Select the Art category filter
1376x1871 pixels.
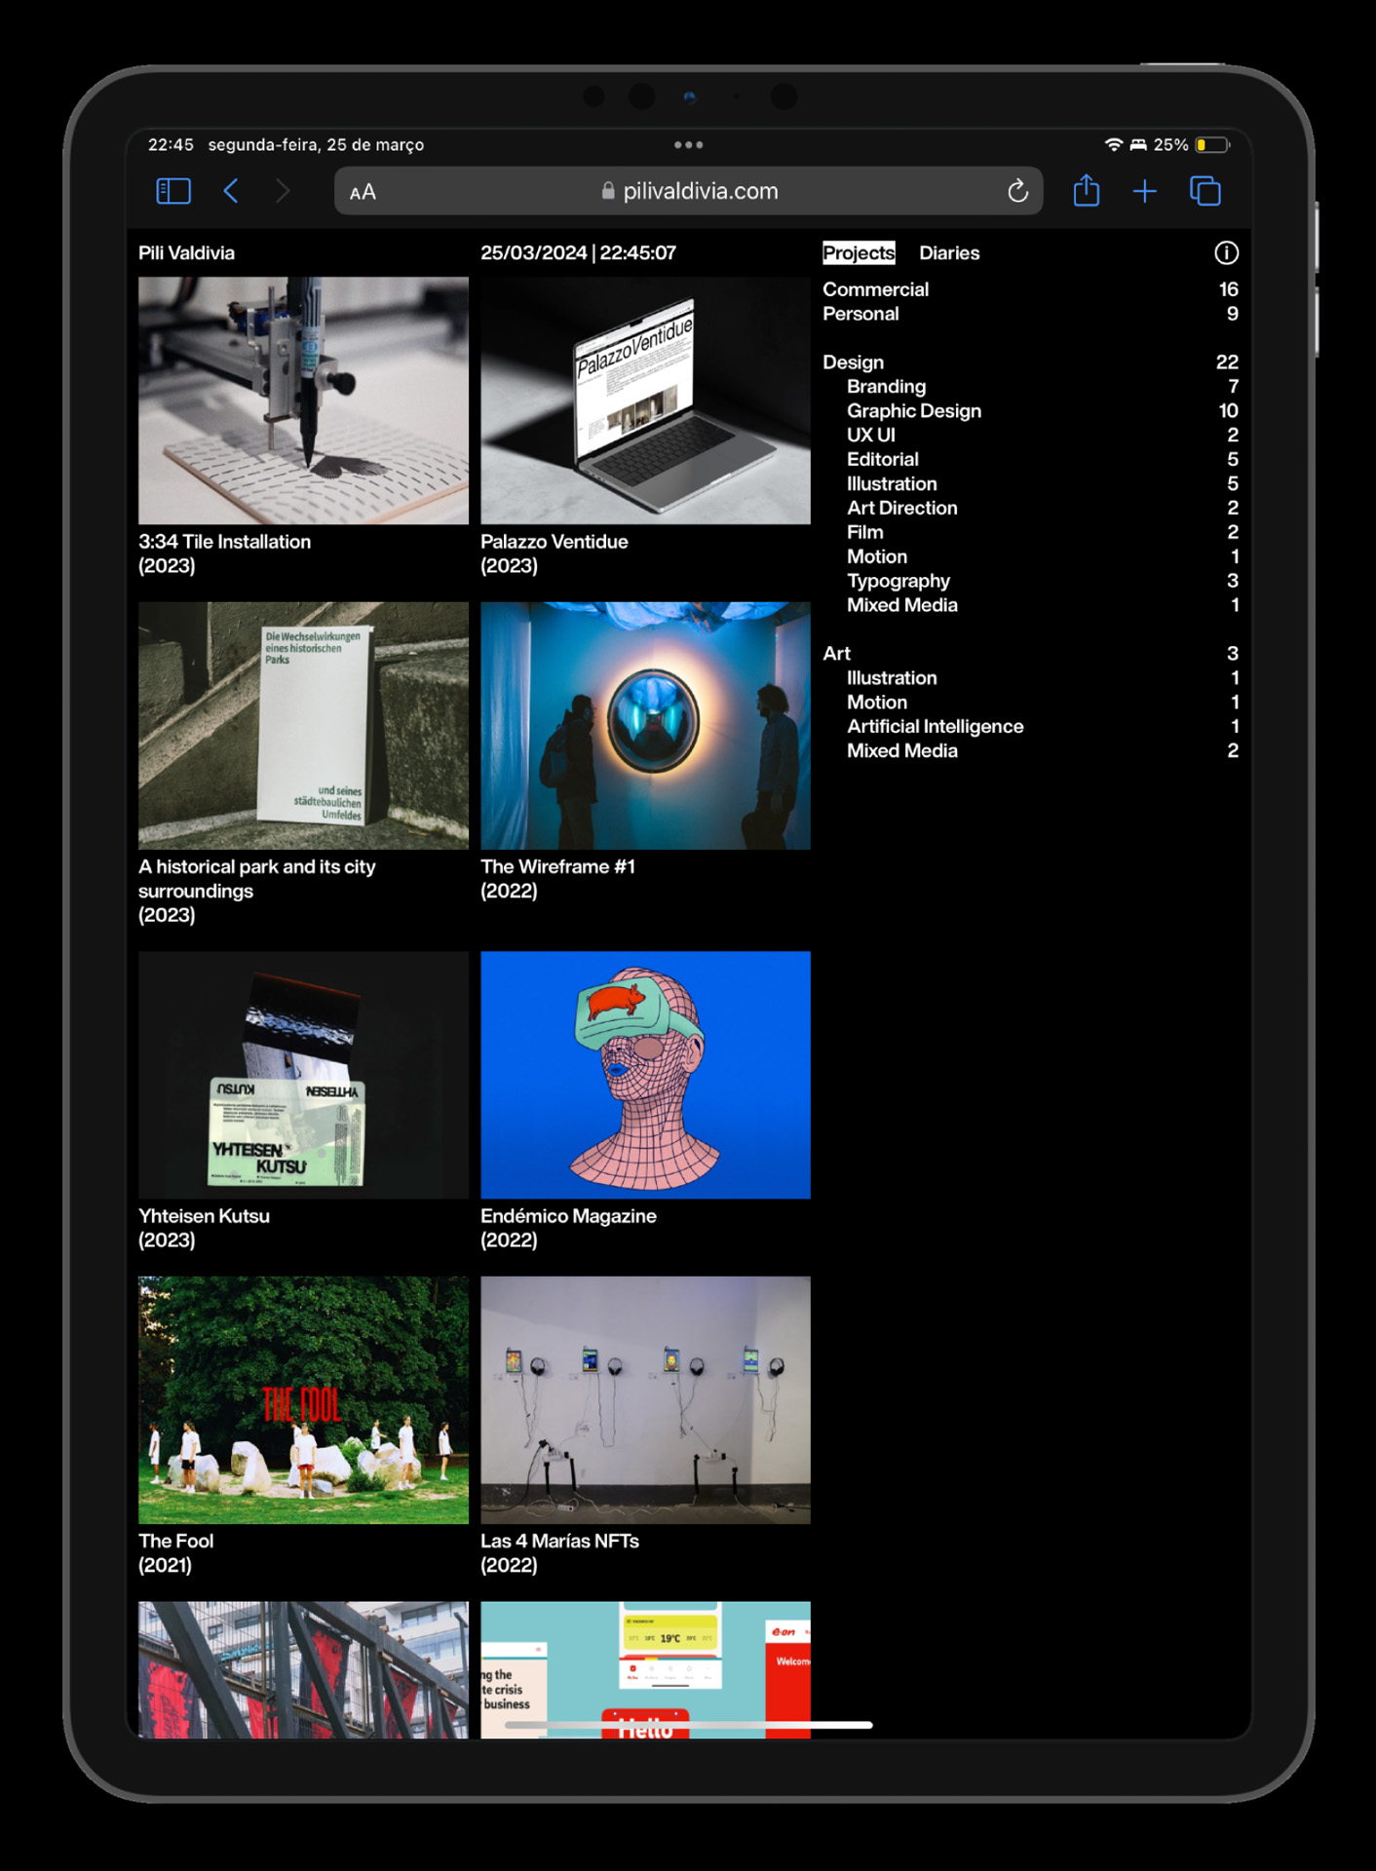[836, 654]
